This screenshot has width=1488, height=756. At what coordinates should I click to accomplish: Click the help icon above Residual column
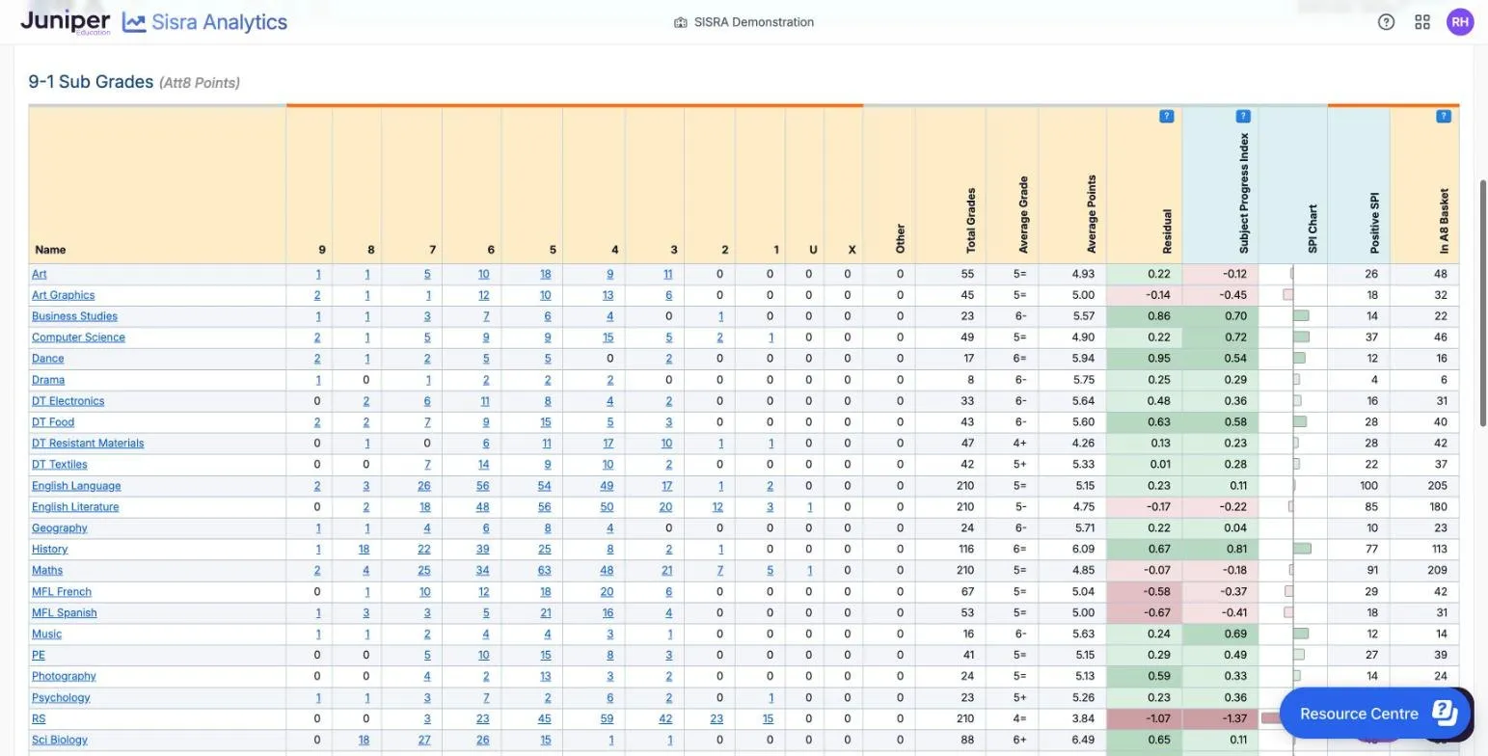(x=1166, y=117)
